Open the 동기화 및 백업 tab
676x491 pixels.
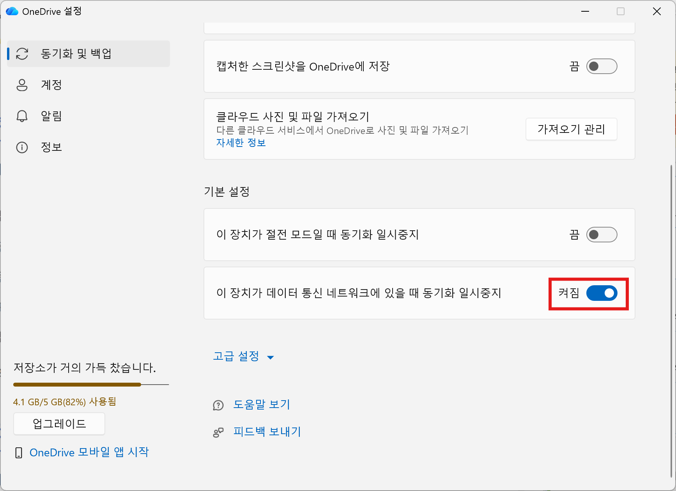tap(88, 54)
